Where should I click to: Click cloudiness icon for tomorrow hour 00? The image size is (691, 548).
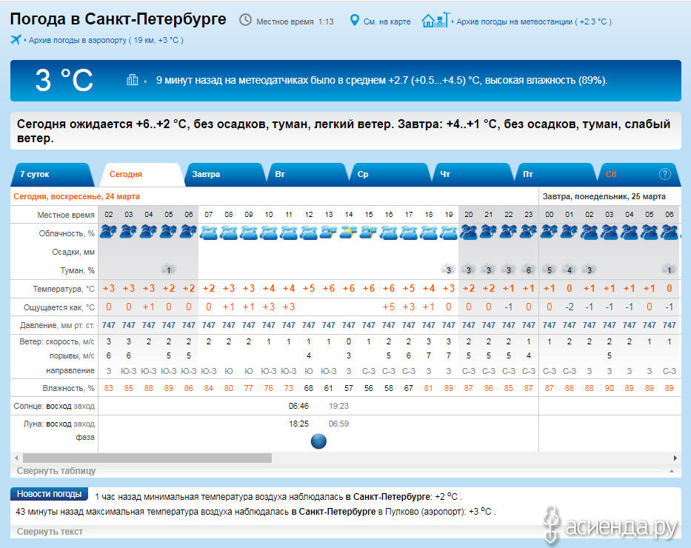(549, 232)
